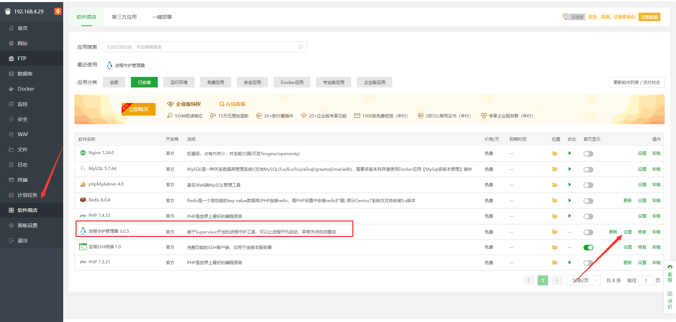Open the PHP 7.3.31 folder location icon
The height and width of the screenshot is (322, 676).
coord(555,262)
